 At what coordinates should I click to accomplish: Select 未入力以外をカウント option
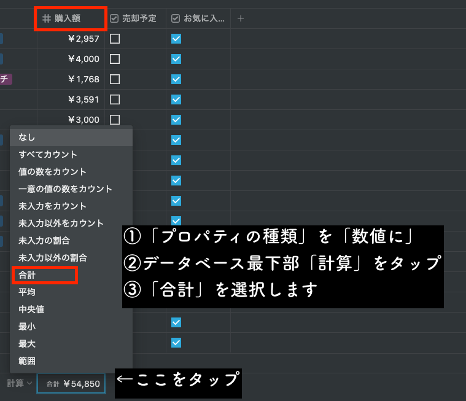pyautogui.click(x=71, y=224)
